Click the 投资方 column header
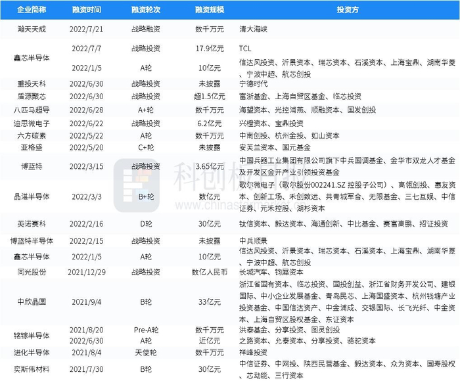460x381 pixels. (x=348, y=10)
